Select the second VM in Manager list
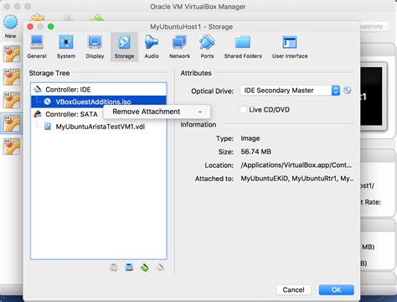The width and height of the screenshot is (397, 302). point(12,76)
